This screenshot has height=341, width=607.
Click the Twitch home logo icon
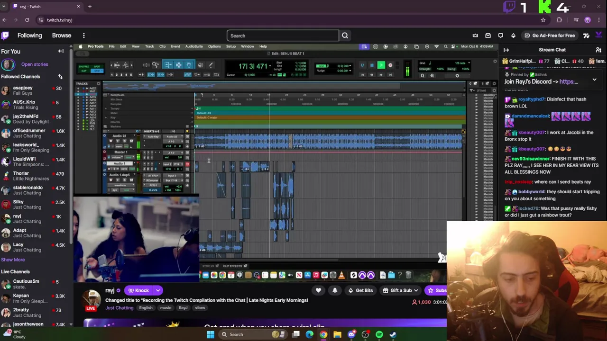coord(5,36)
